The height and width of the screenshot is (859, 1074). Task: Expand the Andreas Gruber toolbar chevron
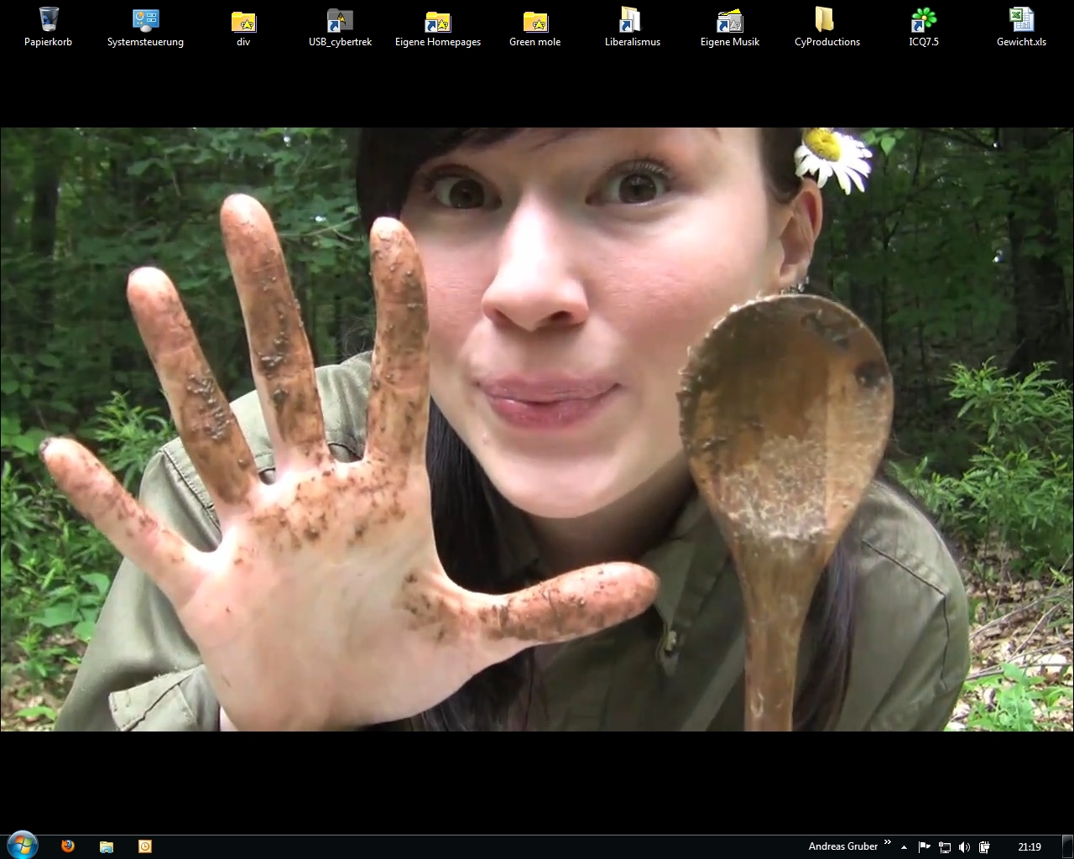pyautogui.click(x=888, y=843)
